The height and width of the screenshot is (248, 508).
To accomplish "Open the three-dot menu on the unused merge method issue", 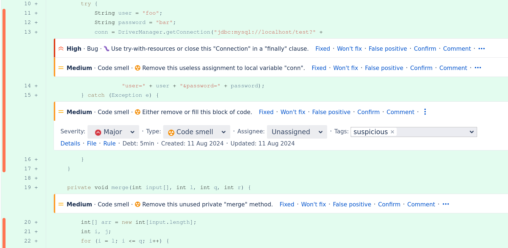I will (446, 204).
